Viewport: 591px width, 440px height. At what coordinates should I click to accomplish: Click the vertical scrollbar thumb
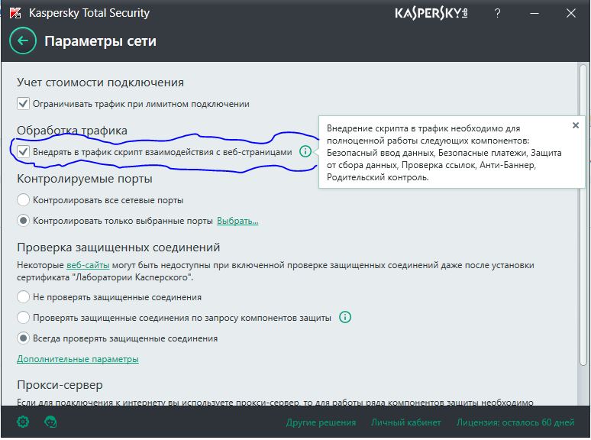tap(583, 215)
